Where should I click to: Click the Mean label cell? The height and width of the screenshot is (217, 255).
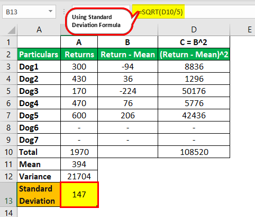pyautogui.click(x=39, y=164)
